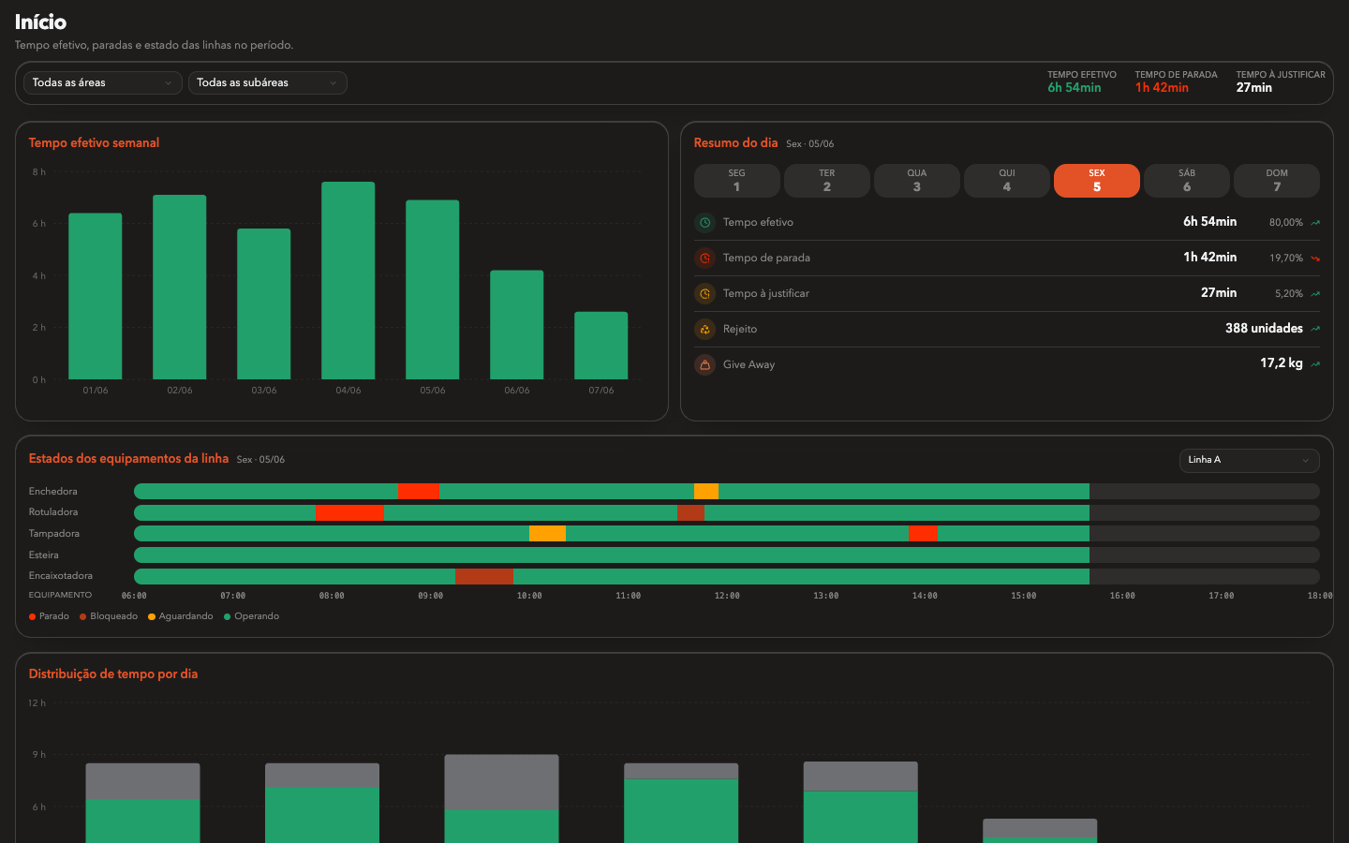Click the orange Aguardando legend dot
Image resolution: width=1349 pixels, height=843 pixels.
152,616
